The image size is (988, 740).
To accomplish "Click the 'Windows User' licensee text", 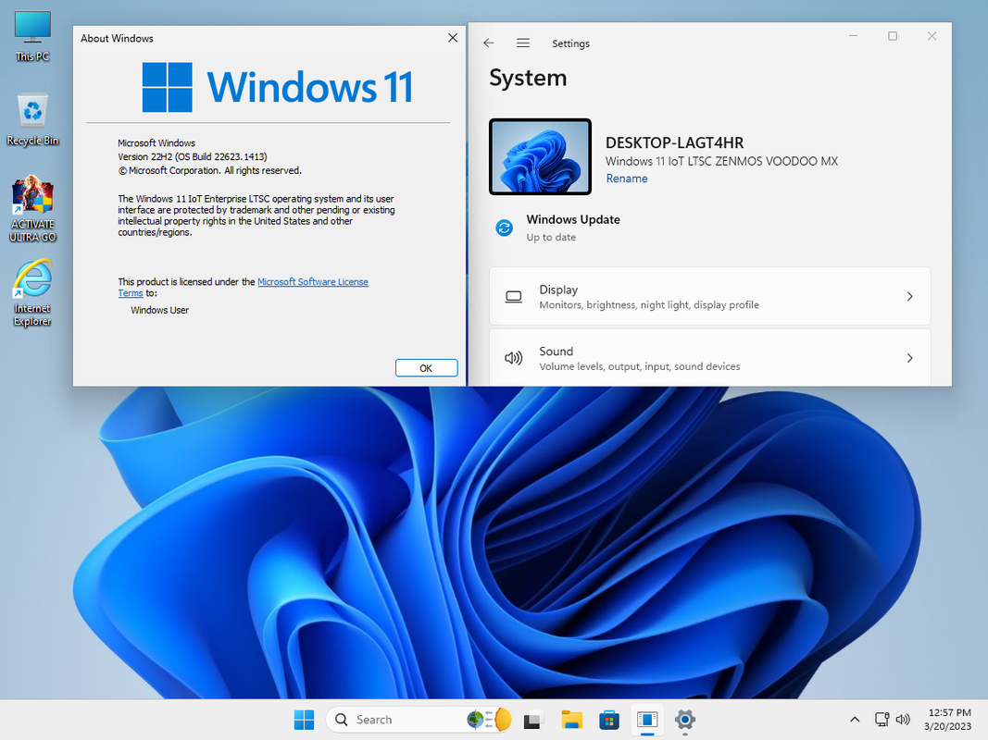I will 159,310.
